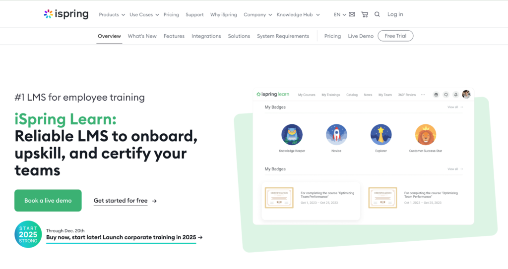Click the Start 2025 Strong badge
Viewport: 508px width, 269px height.
[x=28, y=234]
